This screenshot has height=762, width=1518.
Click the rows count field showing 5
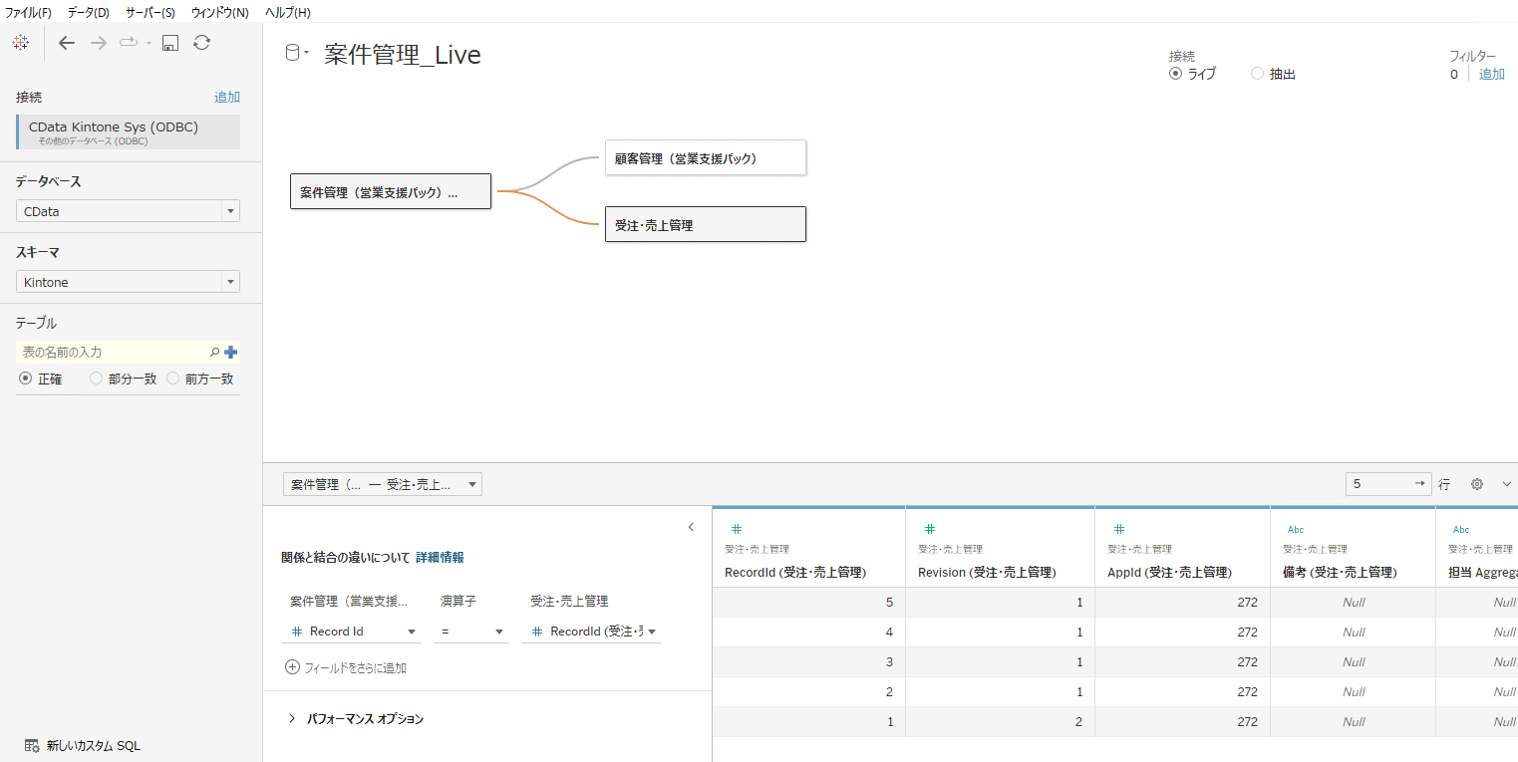point(1388,484)
